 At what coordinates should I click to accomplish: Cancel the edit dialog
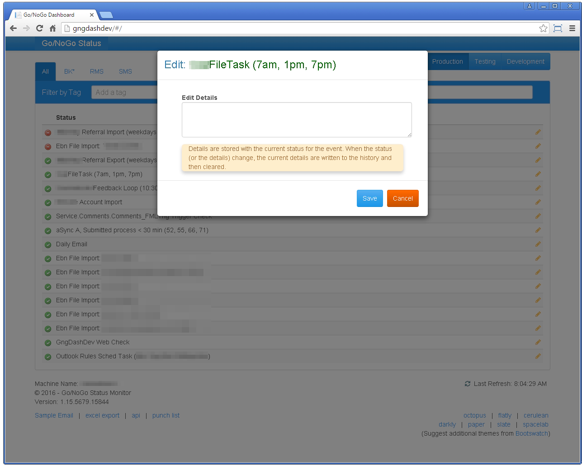tap(402, 198)
